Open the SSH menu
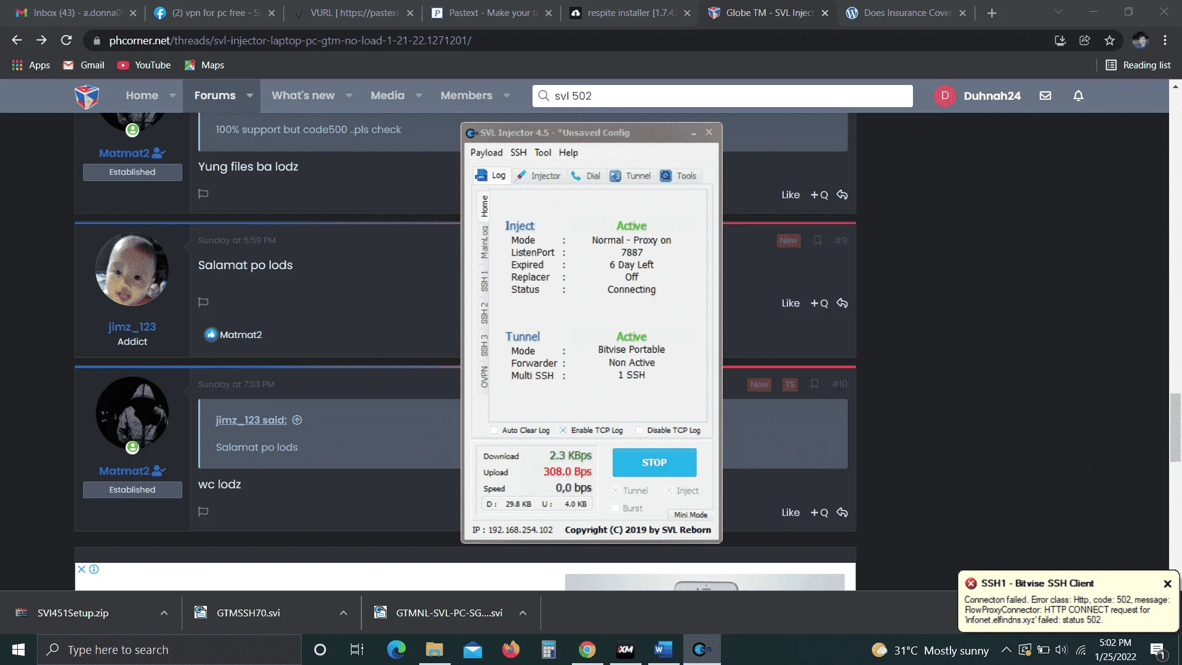 pyautogui.click(x=518, y=153)
